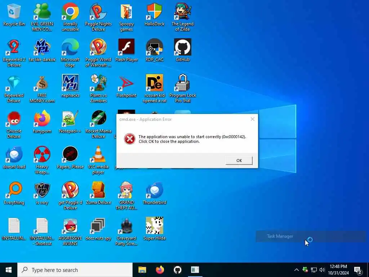369x277 pixels.
Task: Select the Spoopy games folder icon
Action: click(x=126, y=17)
